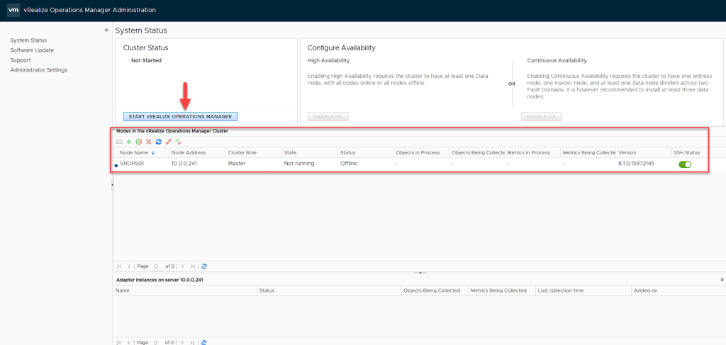Image resolution: width=726 pixels, height=345 pixels.
Task: Collapse the Adapter instances panel
Action: tap(722, 280)
